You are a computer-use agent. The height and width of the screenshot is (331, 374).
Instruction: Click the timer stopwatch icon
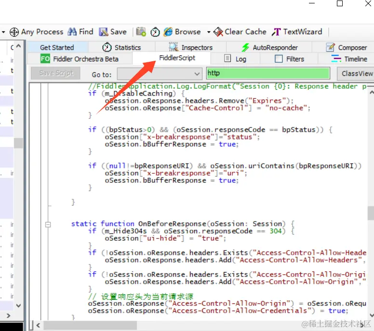(x=155, y=32)
